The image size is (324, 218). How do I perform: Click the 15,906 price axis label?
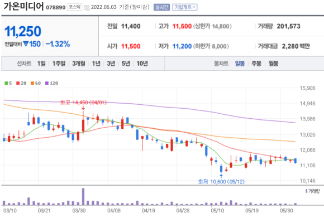(x=307, y=88)
